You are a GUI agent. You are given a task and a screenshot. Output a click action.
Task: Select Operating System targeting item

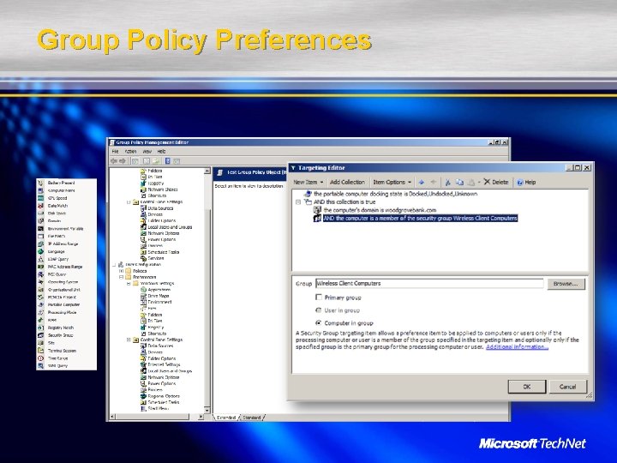pos(63,282)
